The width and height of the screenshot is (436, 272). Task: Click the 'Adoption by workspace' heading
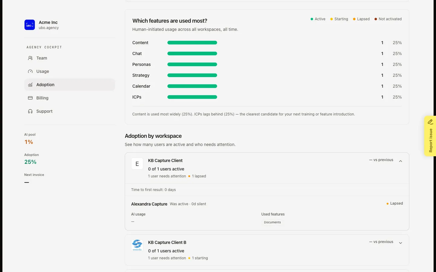pos(153,136)
